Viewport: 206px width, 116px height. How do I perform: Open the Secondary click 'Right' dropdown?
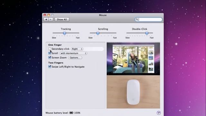(x=77, y=49)
